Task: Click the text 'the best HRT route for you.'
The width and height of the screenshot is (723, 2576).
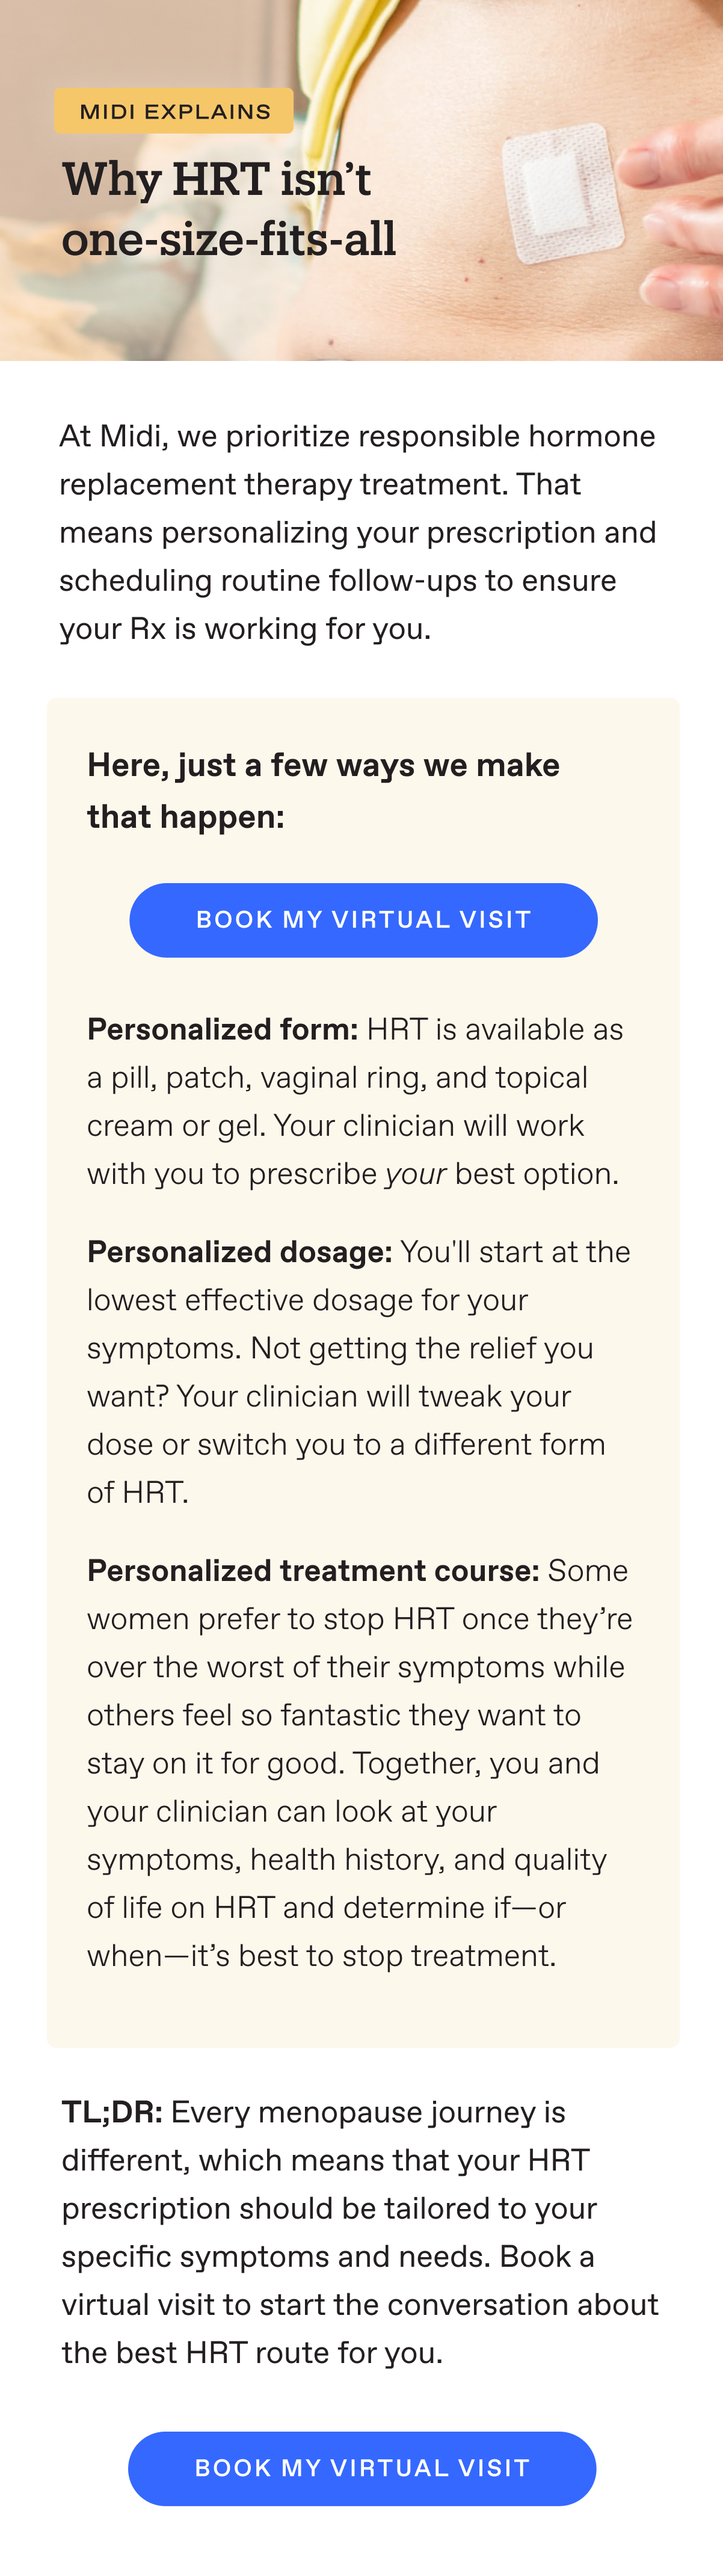Action: point(252,2353)
